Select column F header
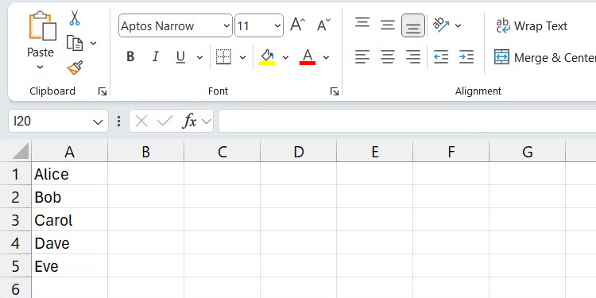Viewport: 596px width, 298px height. pyautogui.click(x=451, y=152)
